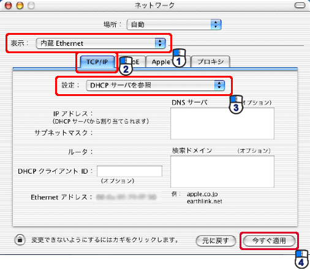Open the 表示 内蔵 Ethernet dropdown
Screen dimensions: 310x269
coord(100,43)
